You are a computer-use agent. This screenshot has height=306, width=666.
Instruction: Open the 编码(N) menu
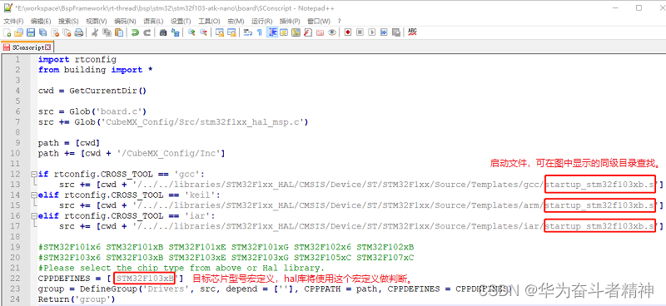pos(125,22)
